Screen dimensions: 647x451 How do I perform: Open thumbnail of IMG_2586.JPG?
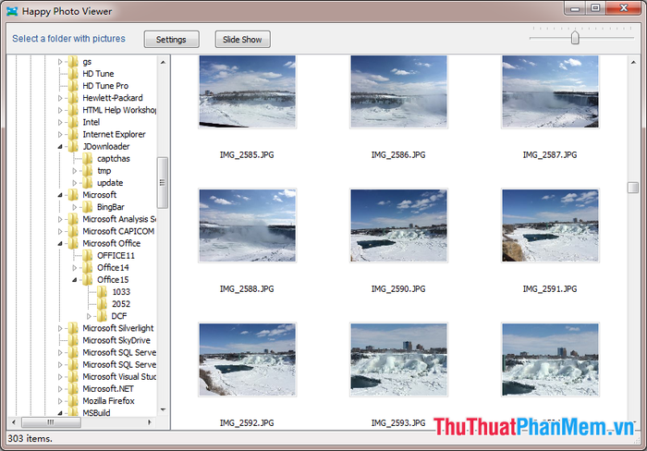[x=398, y=91]
